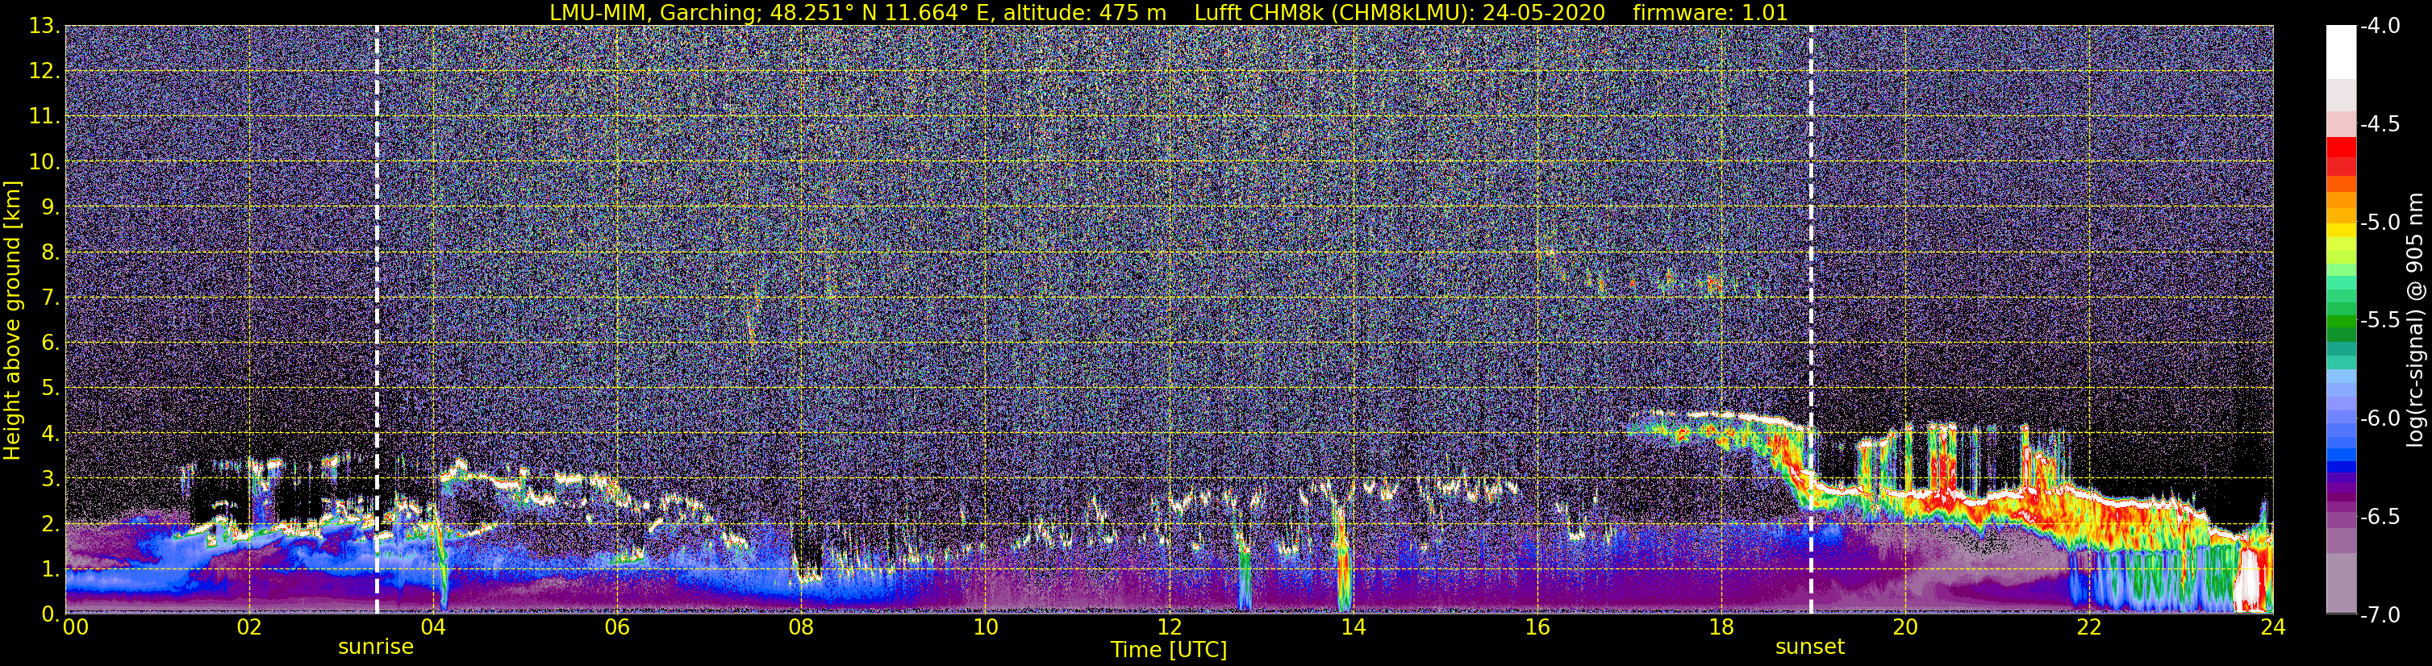The image size is (2432, 666).
Task: Click the 'Height above ground [km]' axis label
Action: click(x=12, y=321)
